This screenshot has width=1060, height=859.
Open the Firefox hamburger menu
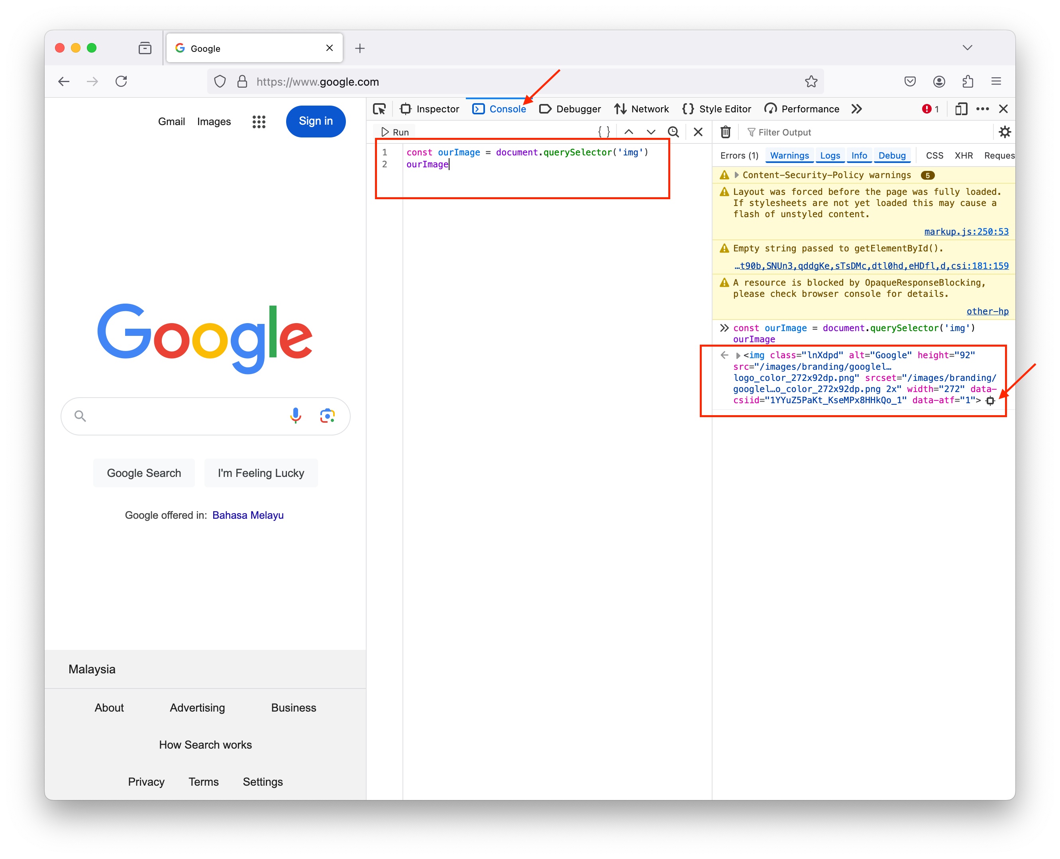[x=996, y=82]
